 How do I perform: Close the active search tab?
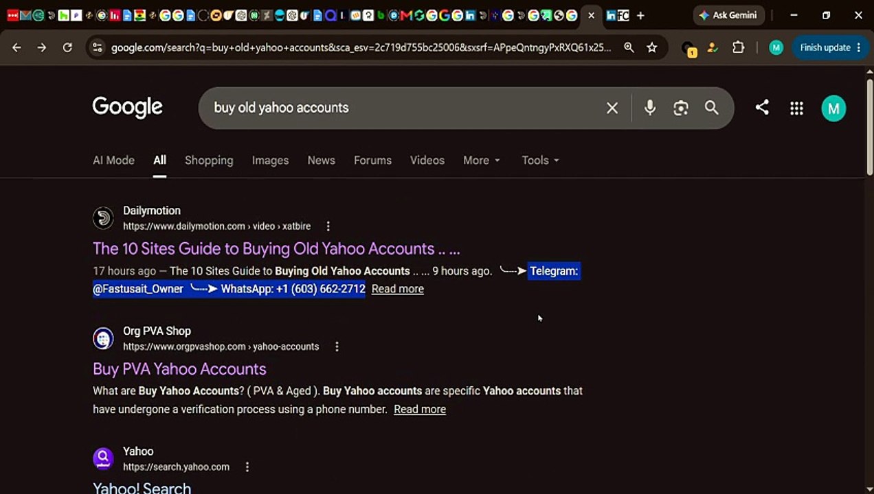tap(591, 15)
